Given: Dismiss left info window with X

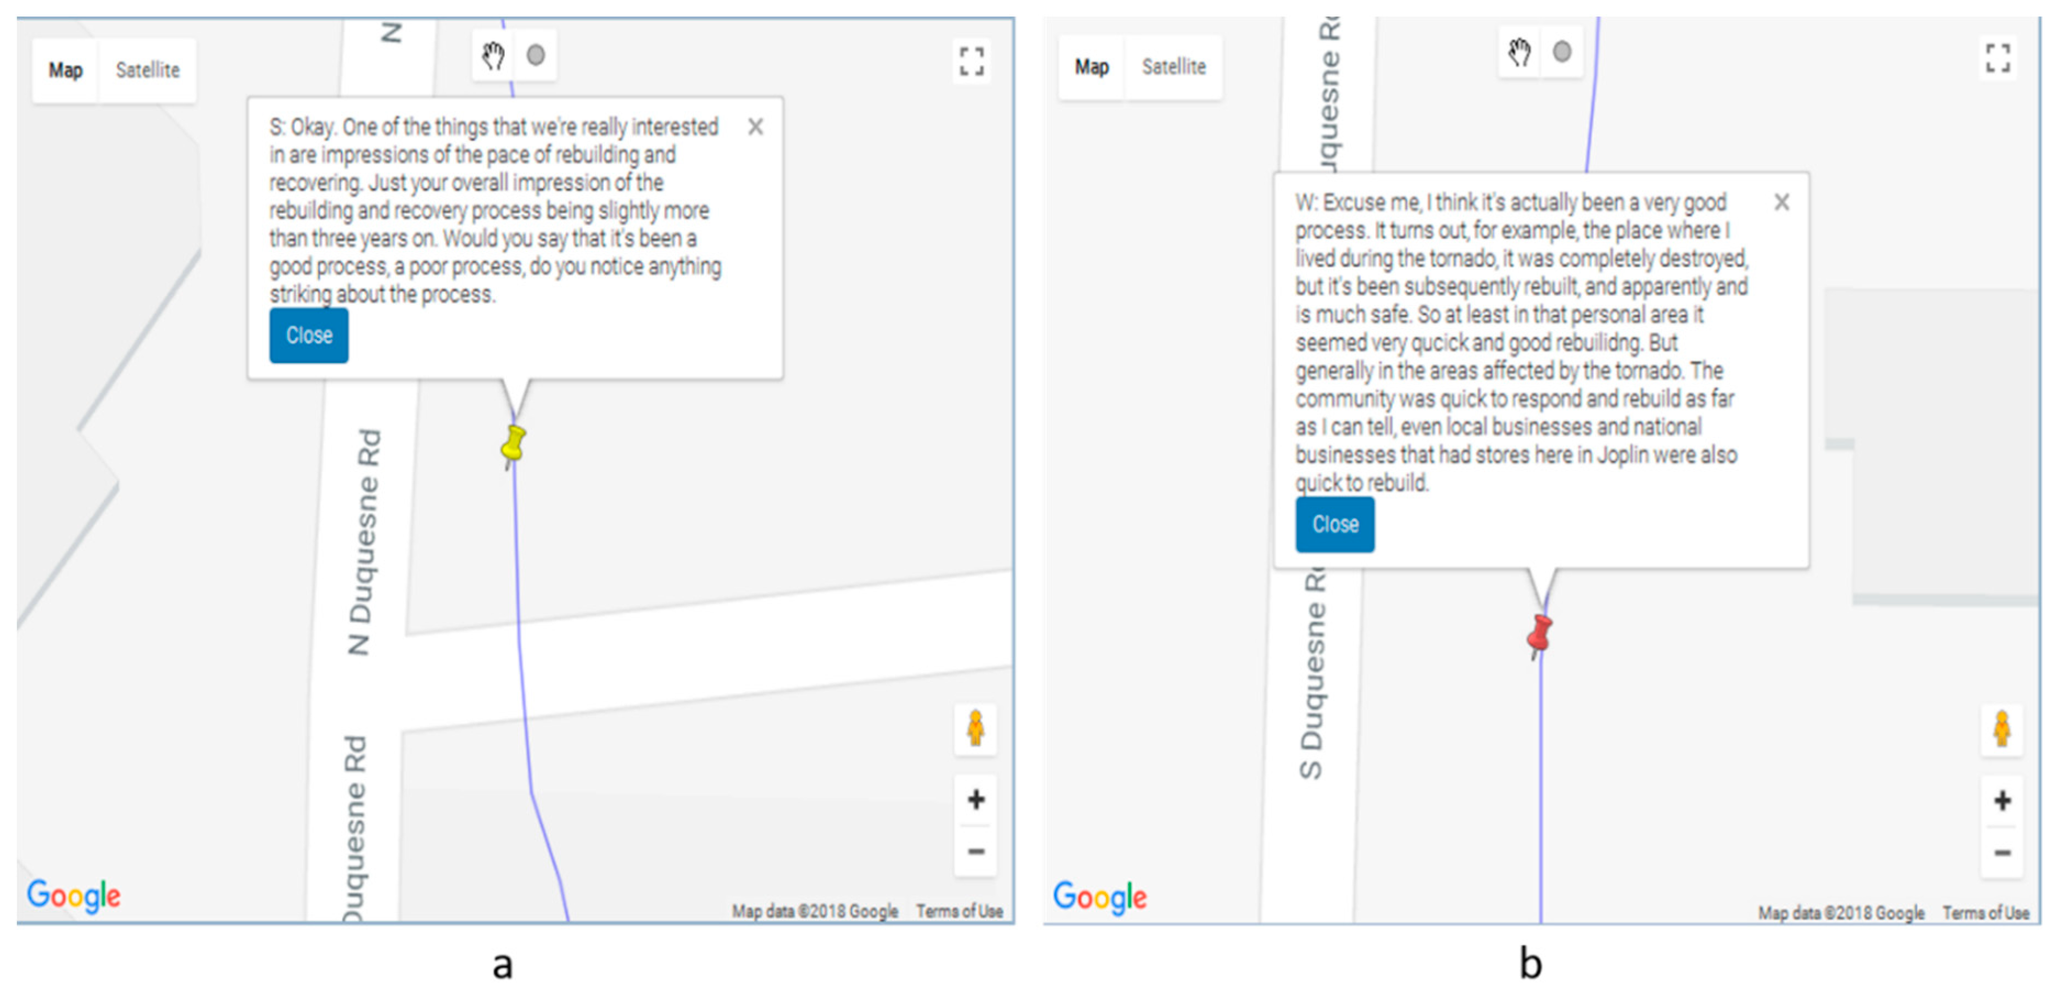Looking at the screenshot, I should (755, 127).
